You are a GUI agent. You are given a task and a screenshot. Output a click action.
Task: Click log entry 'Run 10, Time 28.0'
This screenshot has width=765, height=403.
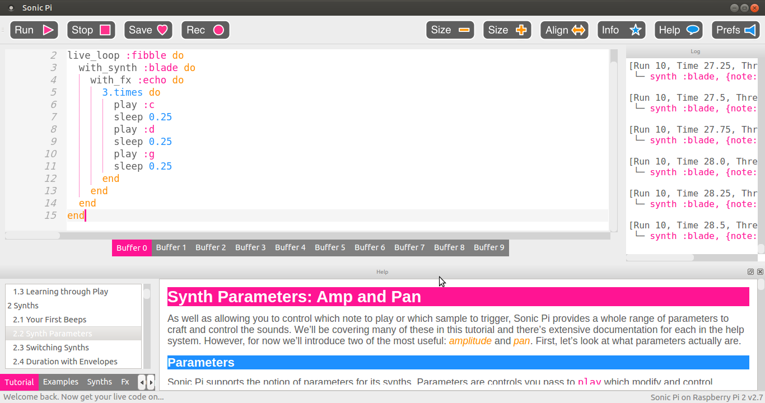click(x=693, y=162)
